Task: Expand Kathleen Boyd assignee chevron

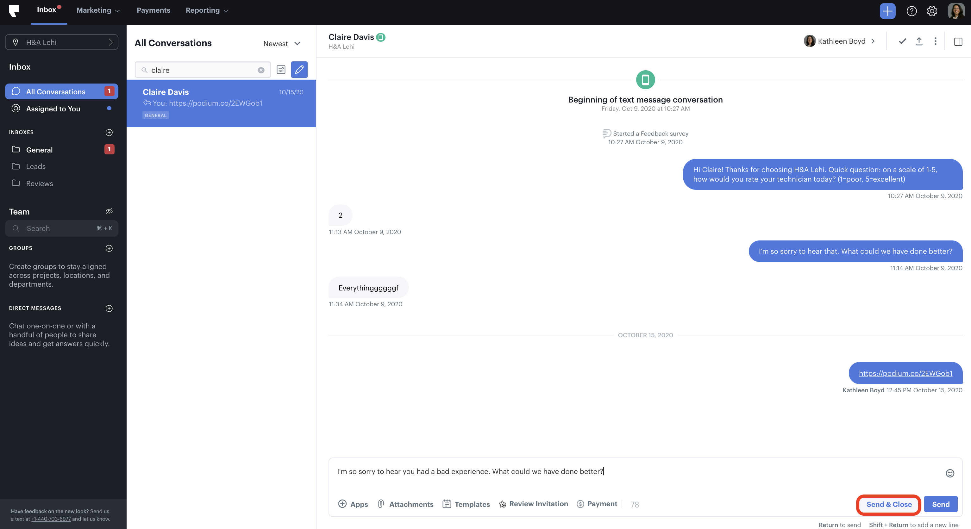Action: pyautogui.click(x=873, y=41)
